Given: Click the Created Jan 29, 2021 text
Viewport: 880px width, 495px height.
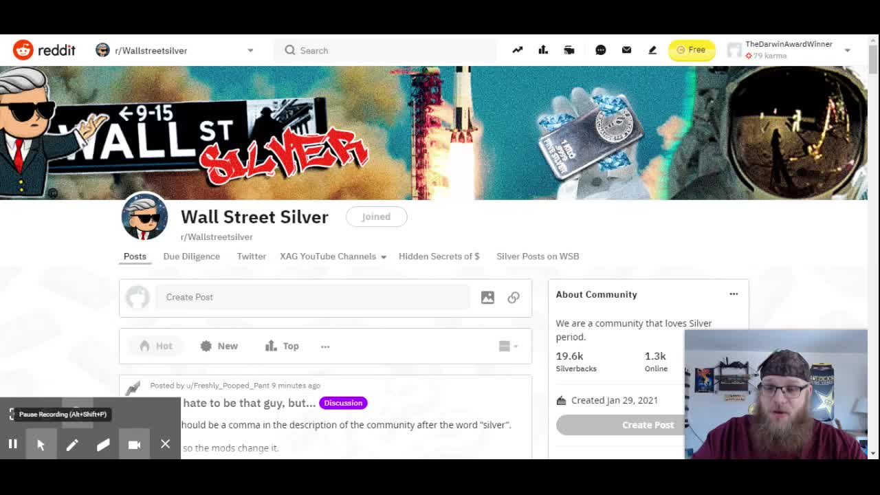Looking at the screenshot, I should (x=615, y=400).
